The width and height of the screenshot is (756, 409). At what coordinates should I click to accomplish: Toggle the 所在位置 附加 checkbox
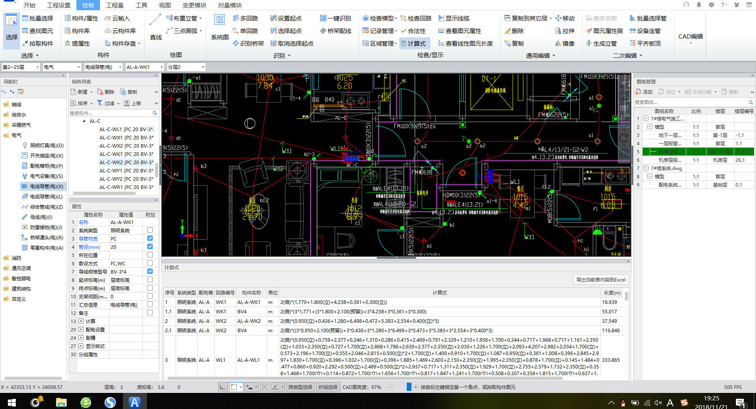150,255
